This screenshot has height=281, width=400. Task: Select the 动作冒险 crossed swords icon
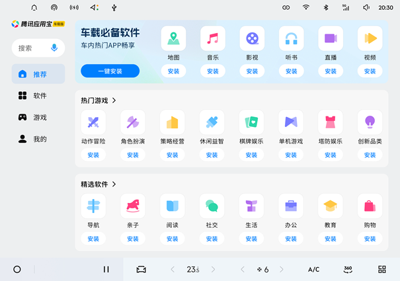coord(93,122)
